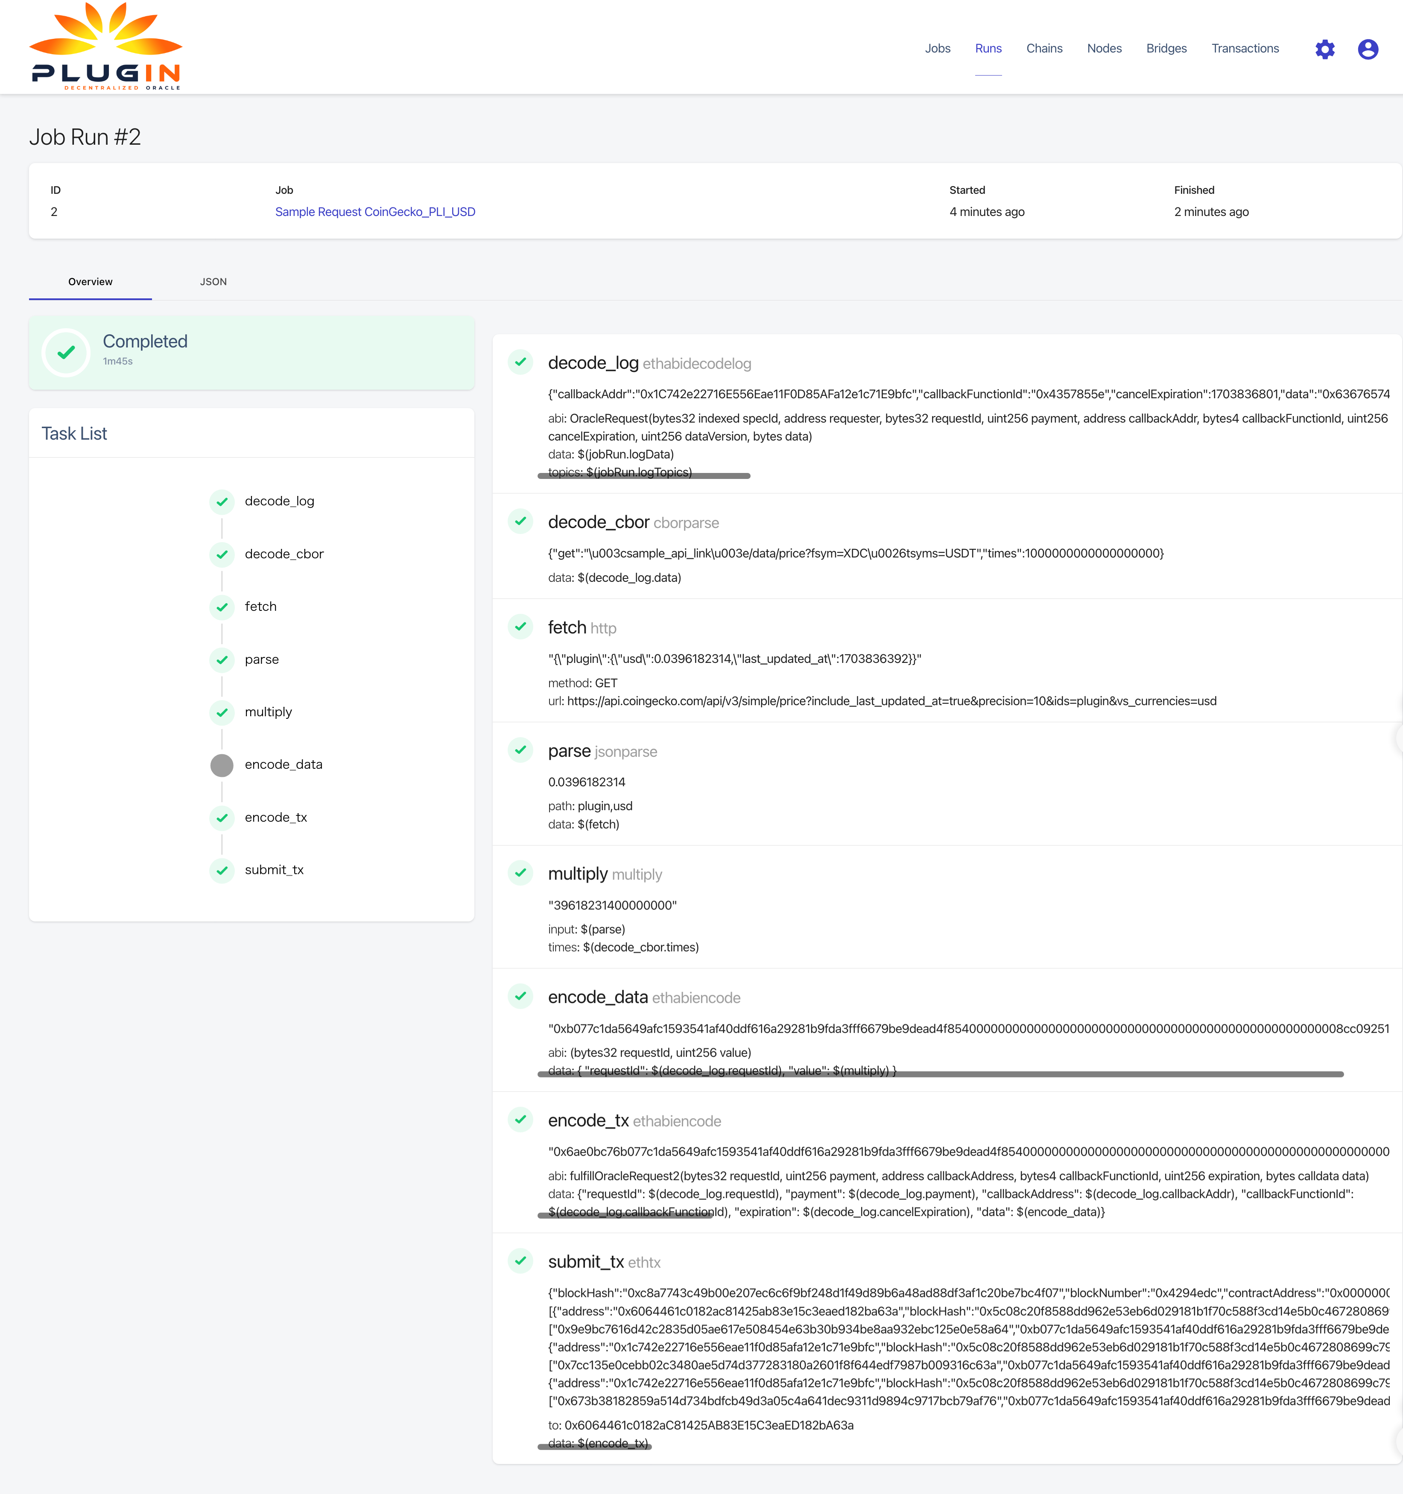The width and height of the screenshot is (1403, 1494).
Task: Click the decode_log checkmark in Task List
Action: pos(222,501)
